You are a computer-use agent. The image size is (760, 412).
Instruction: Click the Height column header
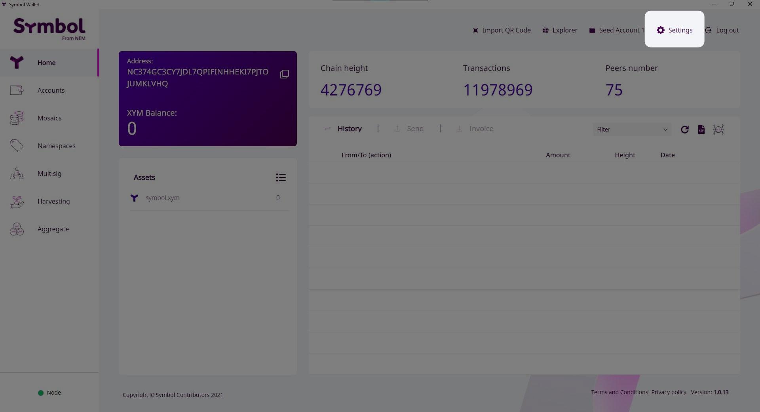click(625, 155)
